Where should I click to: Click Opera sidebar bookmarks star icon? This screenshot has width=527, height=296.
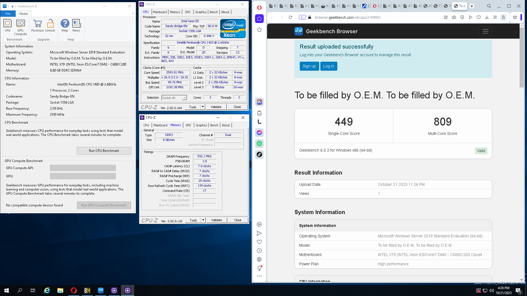259,30
